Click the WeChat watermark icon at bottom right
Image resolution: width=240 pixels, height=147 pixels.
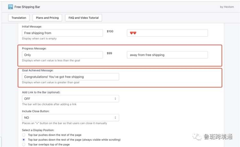click(x=198, y=137)
